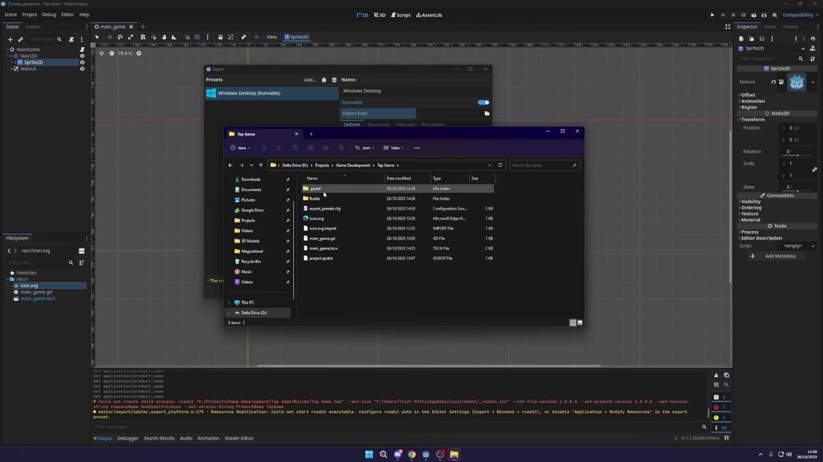Screen dimensions: 823x462
Task: Toggle error messages filter in Output panel
Action: click(x=720, y=407)
